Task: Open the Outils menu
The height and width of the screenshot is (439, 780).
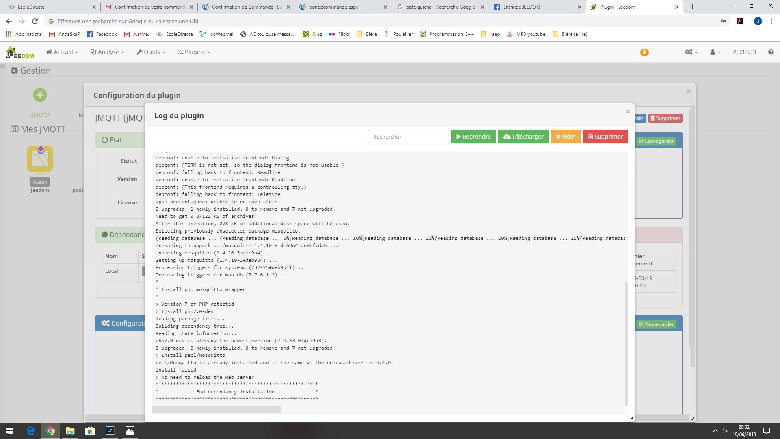Action: click(151, 52)
